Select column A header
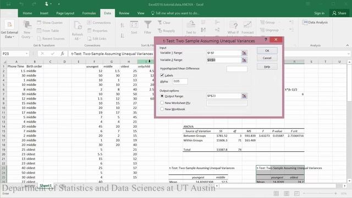Viewport: 352px width, 198px height. coord(16,62)
